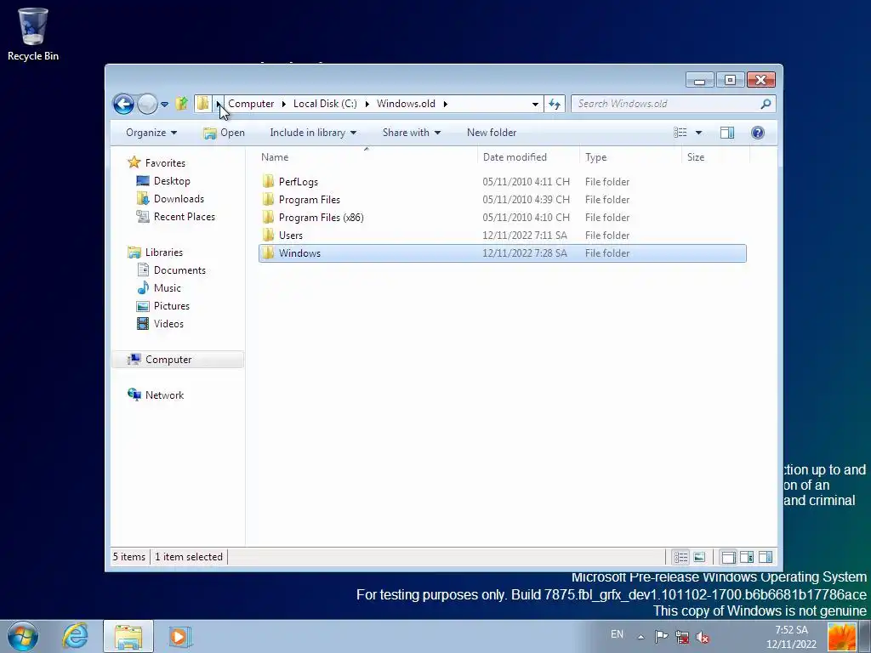
Task: Open the Windows Start menu orb
Action: (x=23, y=636)
